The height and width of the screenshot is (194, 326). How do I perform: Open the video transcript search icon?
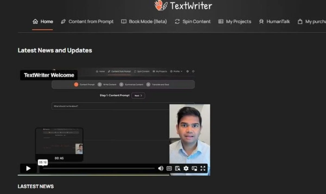click(x=178, y=169)
